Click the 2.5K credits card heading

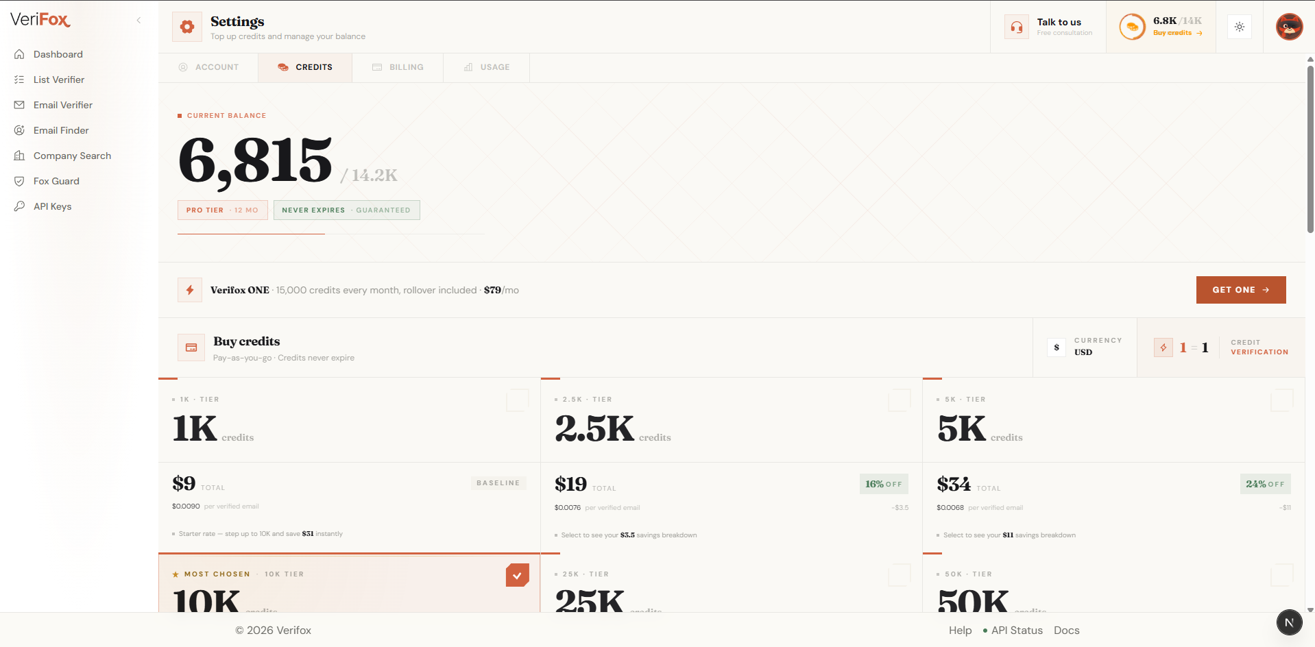pos(594,429)
